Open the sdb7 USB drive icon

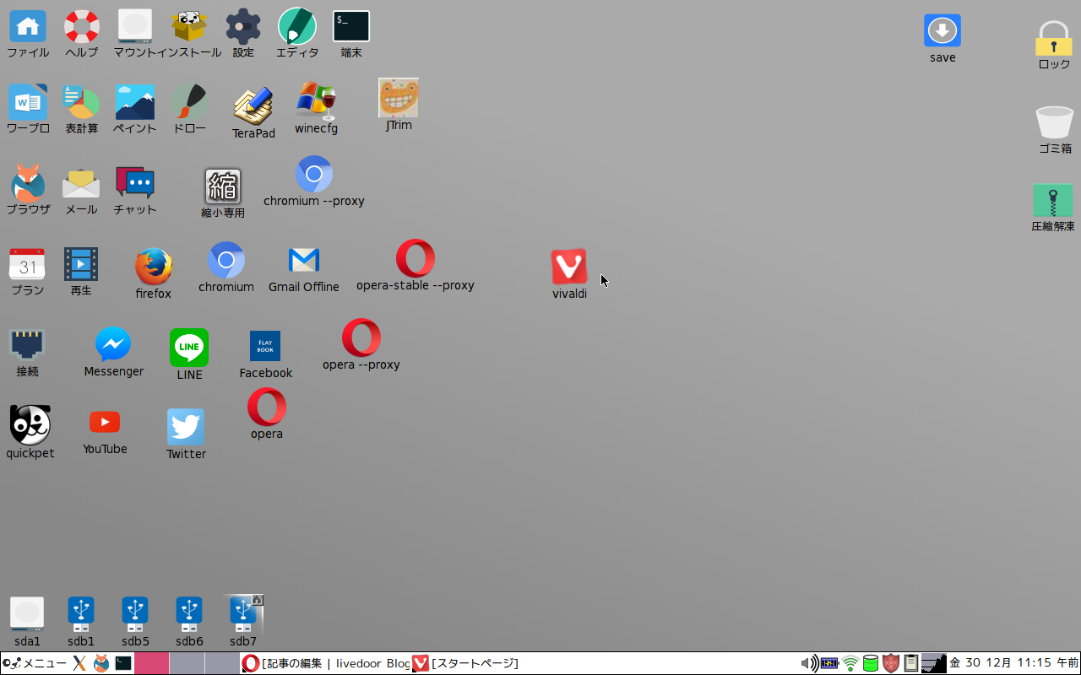click(243, 614)
